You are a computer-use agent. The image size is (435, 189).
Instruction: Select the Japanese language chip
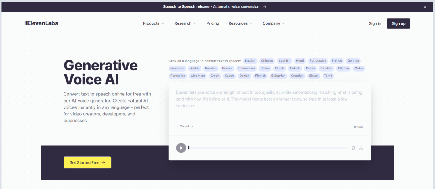coord(178,68)
